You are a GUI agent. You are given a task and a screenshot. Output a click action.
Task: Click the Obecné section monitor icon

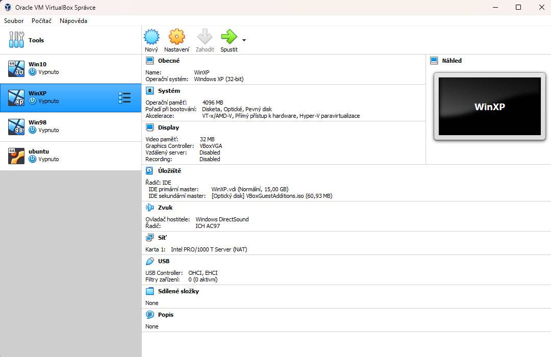tap(149, 61)
